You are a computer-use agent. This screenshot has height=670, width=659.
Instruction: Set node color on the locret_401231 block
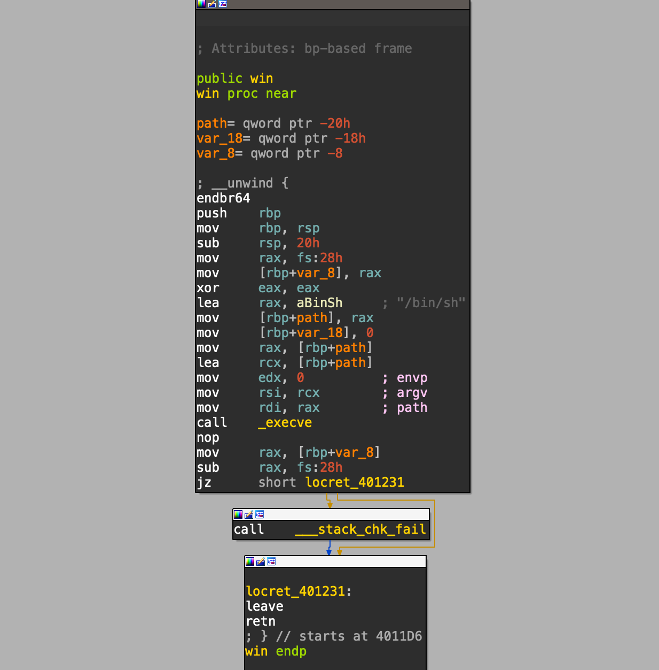(250, 562)
